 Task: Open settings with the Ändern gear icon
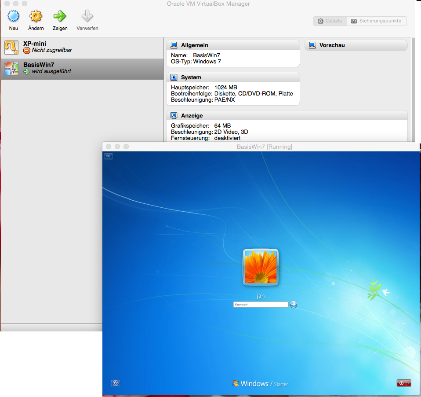click(36, 16)
